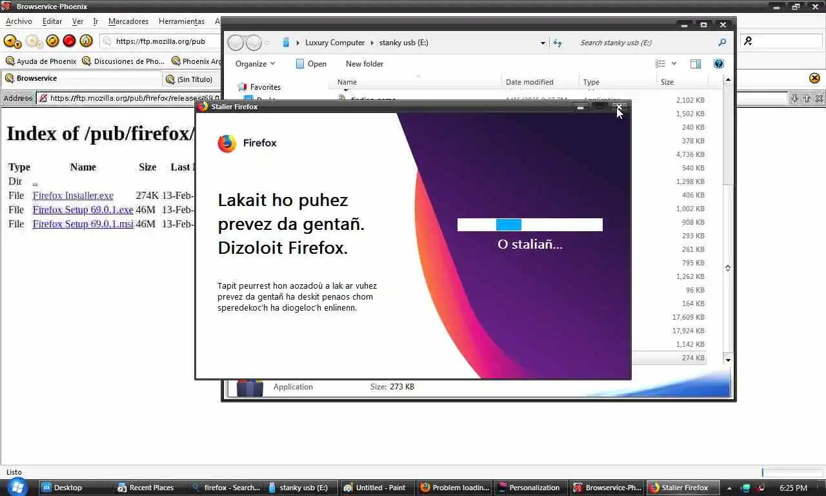
Task: Show hidden tray icons arrow
Action: tap(729, 488)
